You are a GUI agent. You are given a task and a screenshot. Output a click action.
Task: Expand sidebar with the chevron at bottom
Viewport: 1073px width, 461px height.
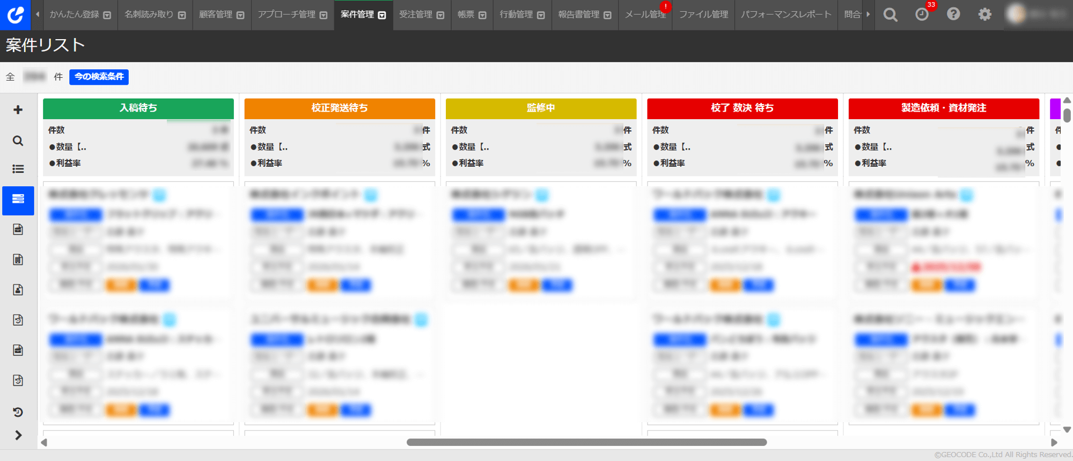click(18, 435)
